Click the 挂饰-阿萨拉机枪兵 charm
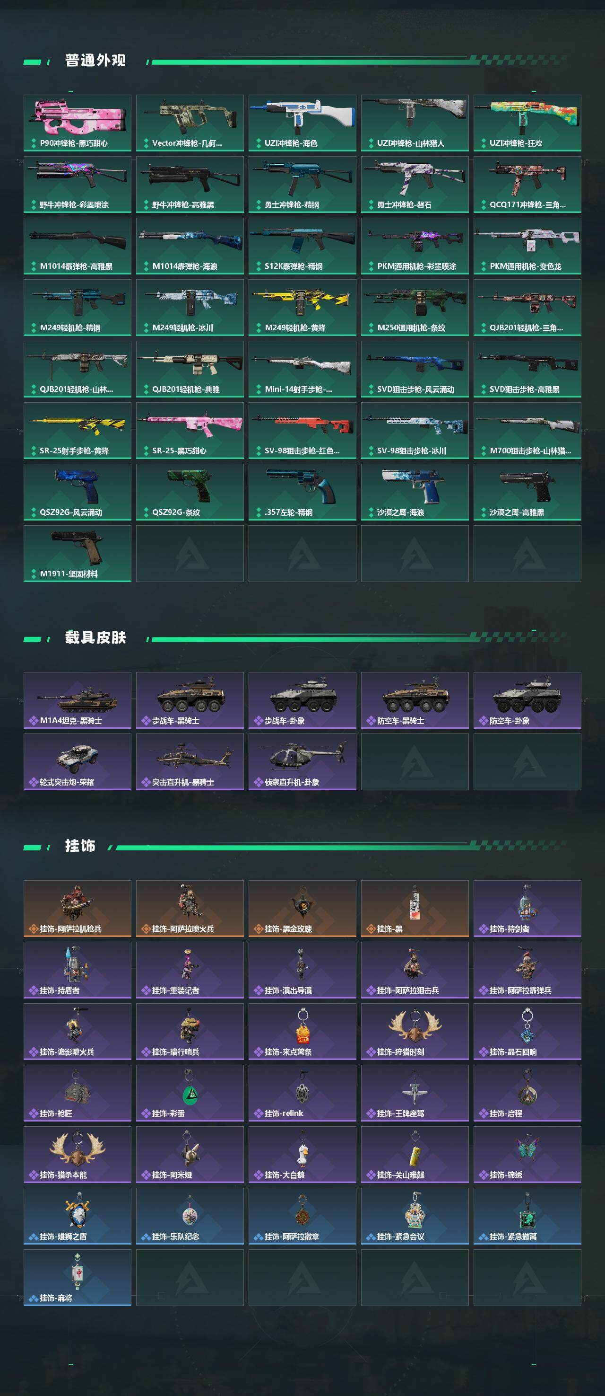 (x=78, y=908)
